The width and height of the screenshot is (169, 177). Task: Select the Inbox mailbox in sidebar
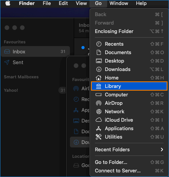[35, 51]
